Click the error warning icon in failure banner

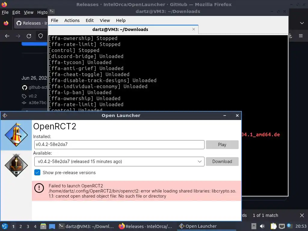coord(39,188)
